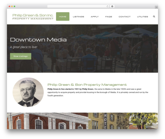The height and width of the screenshot is (139, 165).
Task: Click the 'started in 1921' paragraph text
Action: coord(98,92)
